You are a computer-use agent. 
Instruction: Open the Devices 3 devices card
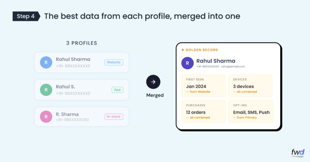[250, 85]
